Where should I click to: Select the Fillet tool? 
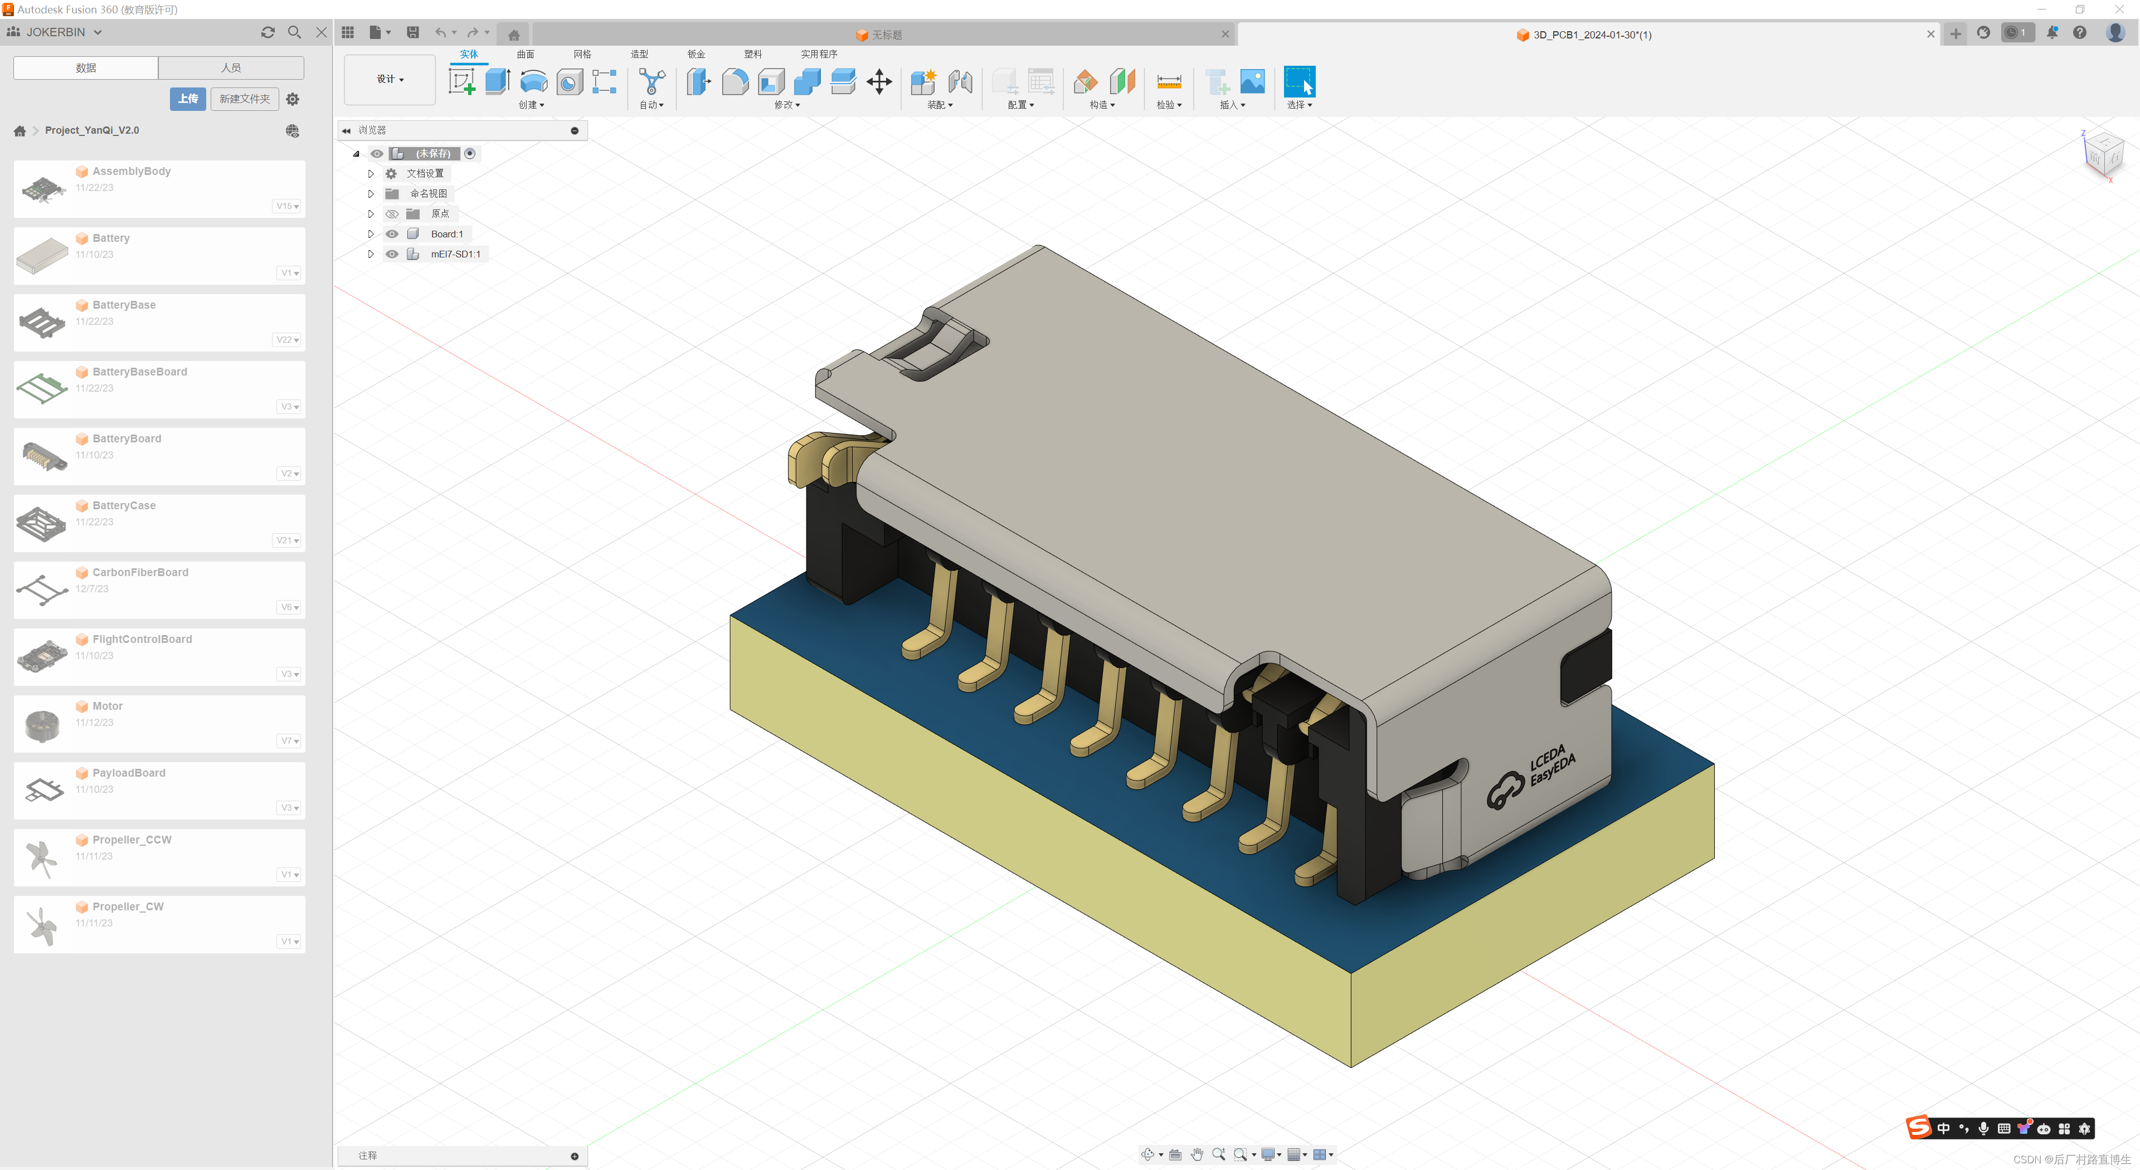(x=735, y=81)
